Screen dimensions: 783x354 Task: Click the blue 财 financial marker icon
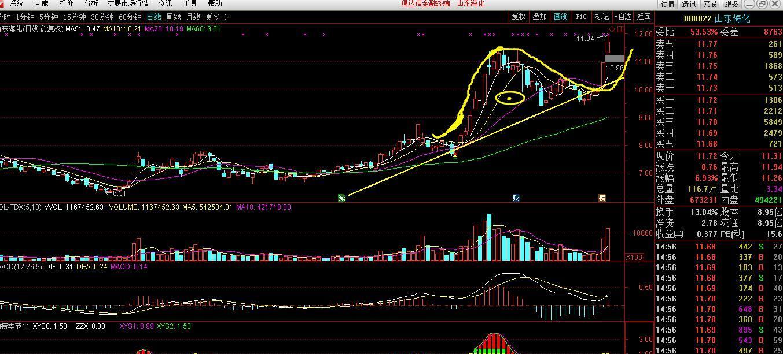pyautogui.click(x=516, y=198)
